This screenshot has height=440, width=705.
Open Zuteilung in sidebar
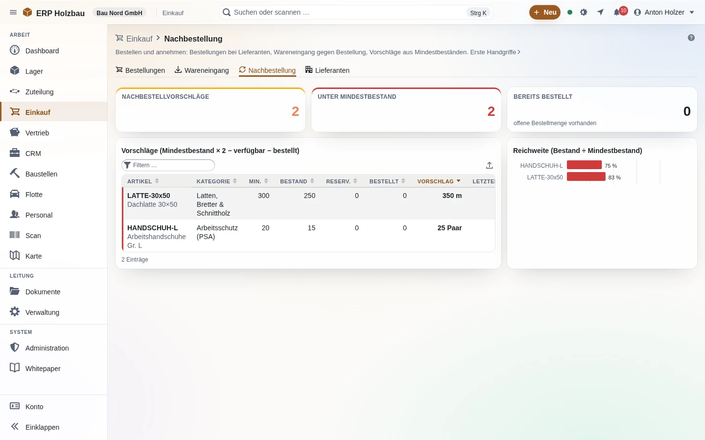(54, 91)
